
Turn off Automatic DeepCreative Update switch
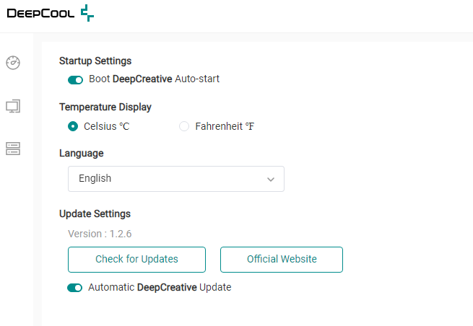tap(75, 288)
